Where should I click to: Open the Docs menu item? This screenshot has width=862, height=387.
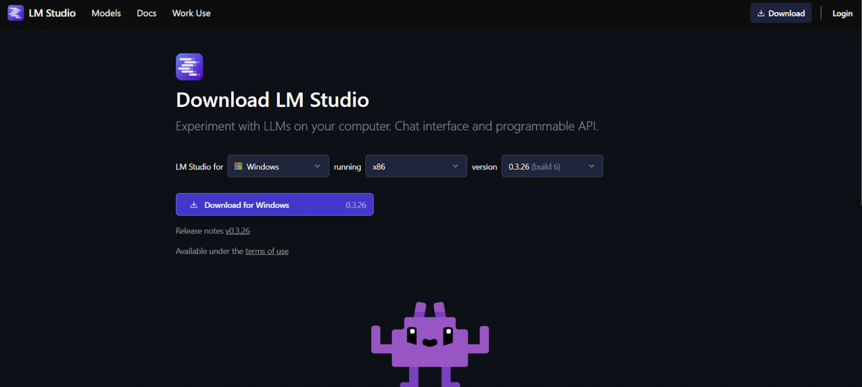coord(146,13)
